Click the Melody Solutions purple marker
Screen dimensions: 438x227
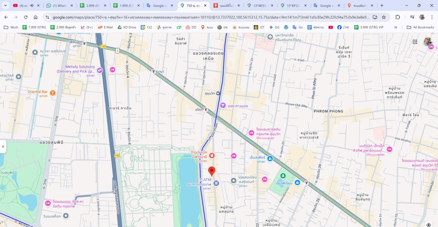click(100, 70)
